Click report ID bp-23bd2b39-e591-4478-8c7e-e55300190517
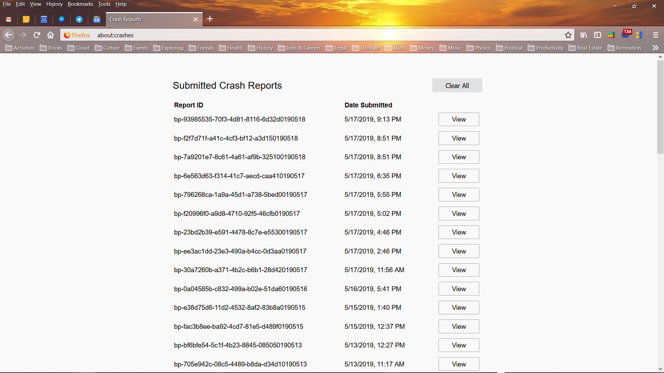Viewport: 664px width, 373px height. pos(240,232)
